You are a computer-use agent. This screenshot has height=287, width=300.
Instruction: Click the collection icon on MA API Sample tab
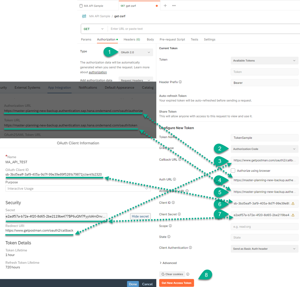click(81, 6)
